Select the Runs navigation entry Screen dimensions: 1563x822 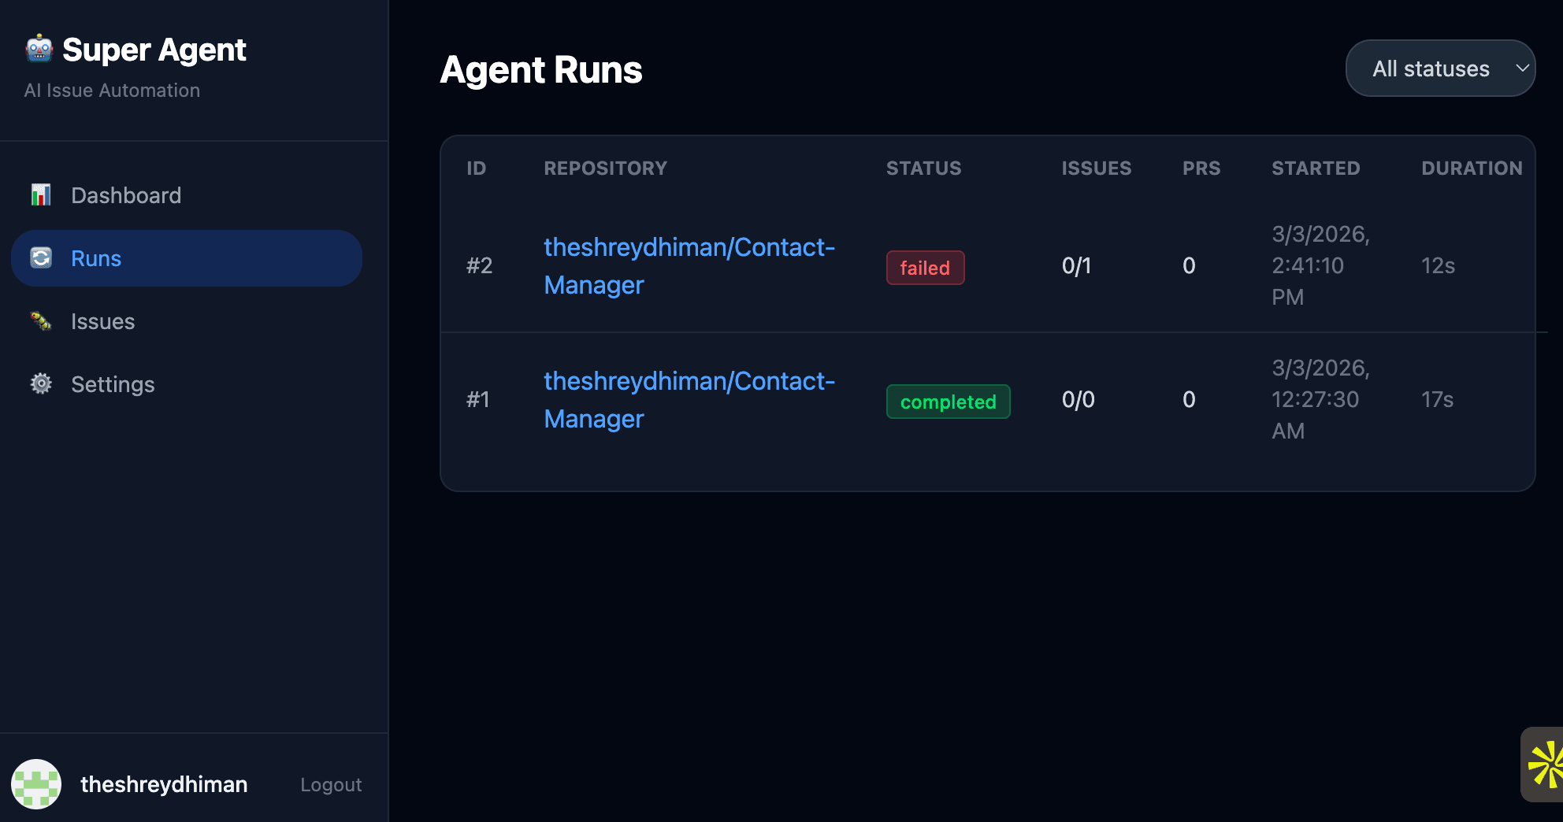96,257
